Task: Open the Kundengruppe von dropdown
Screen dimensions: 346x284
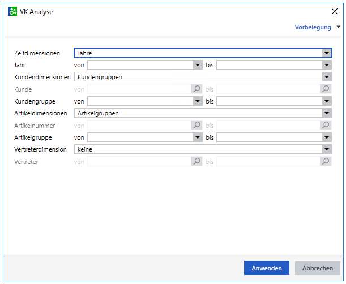Action: [198, 101]
